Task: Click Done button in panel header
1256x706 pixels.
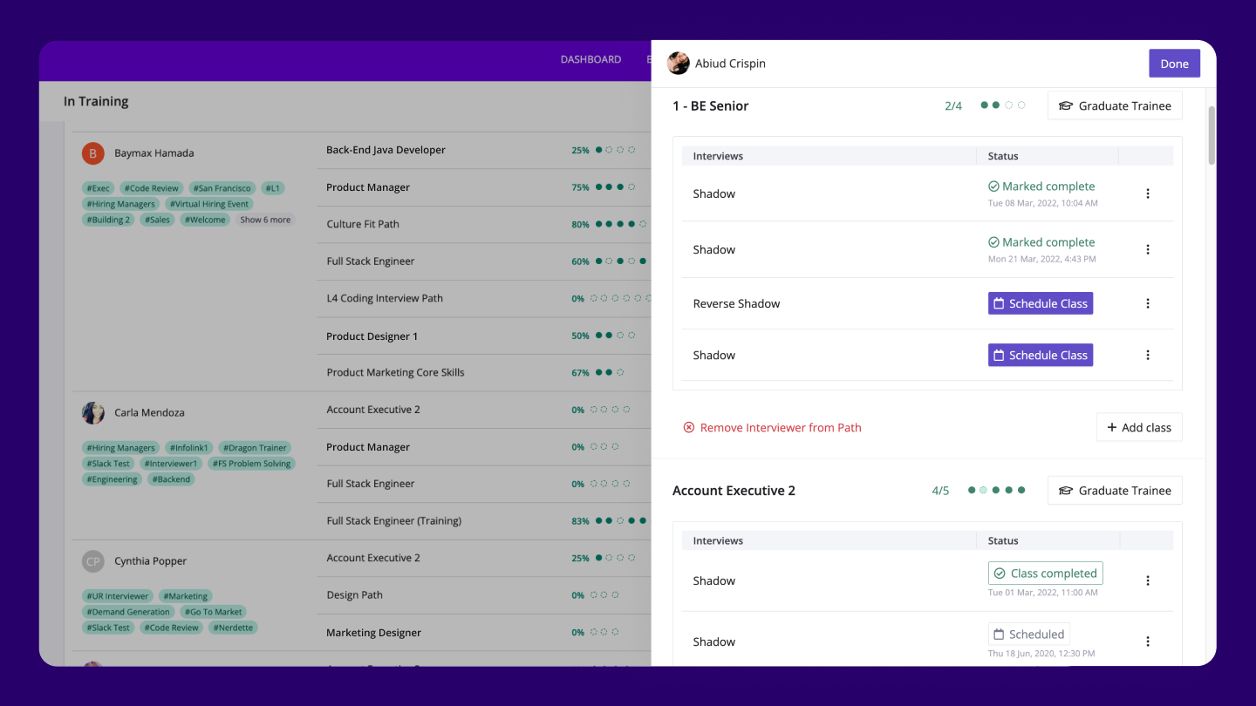Action: [1174, 64]
